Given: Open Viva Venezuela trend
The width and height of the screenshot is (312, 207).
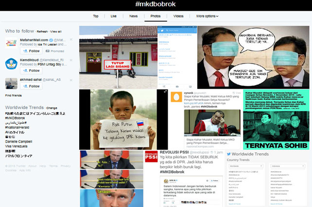Looking at the screenshot, I should [x=17, y=146].
